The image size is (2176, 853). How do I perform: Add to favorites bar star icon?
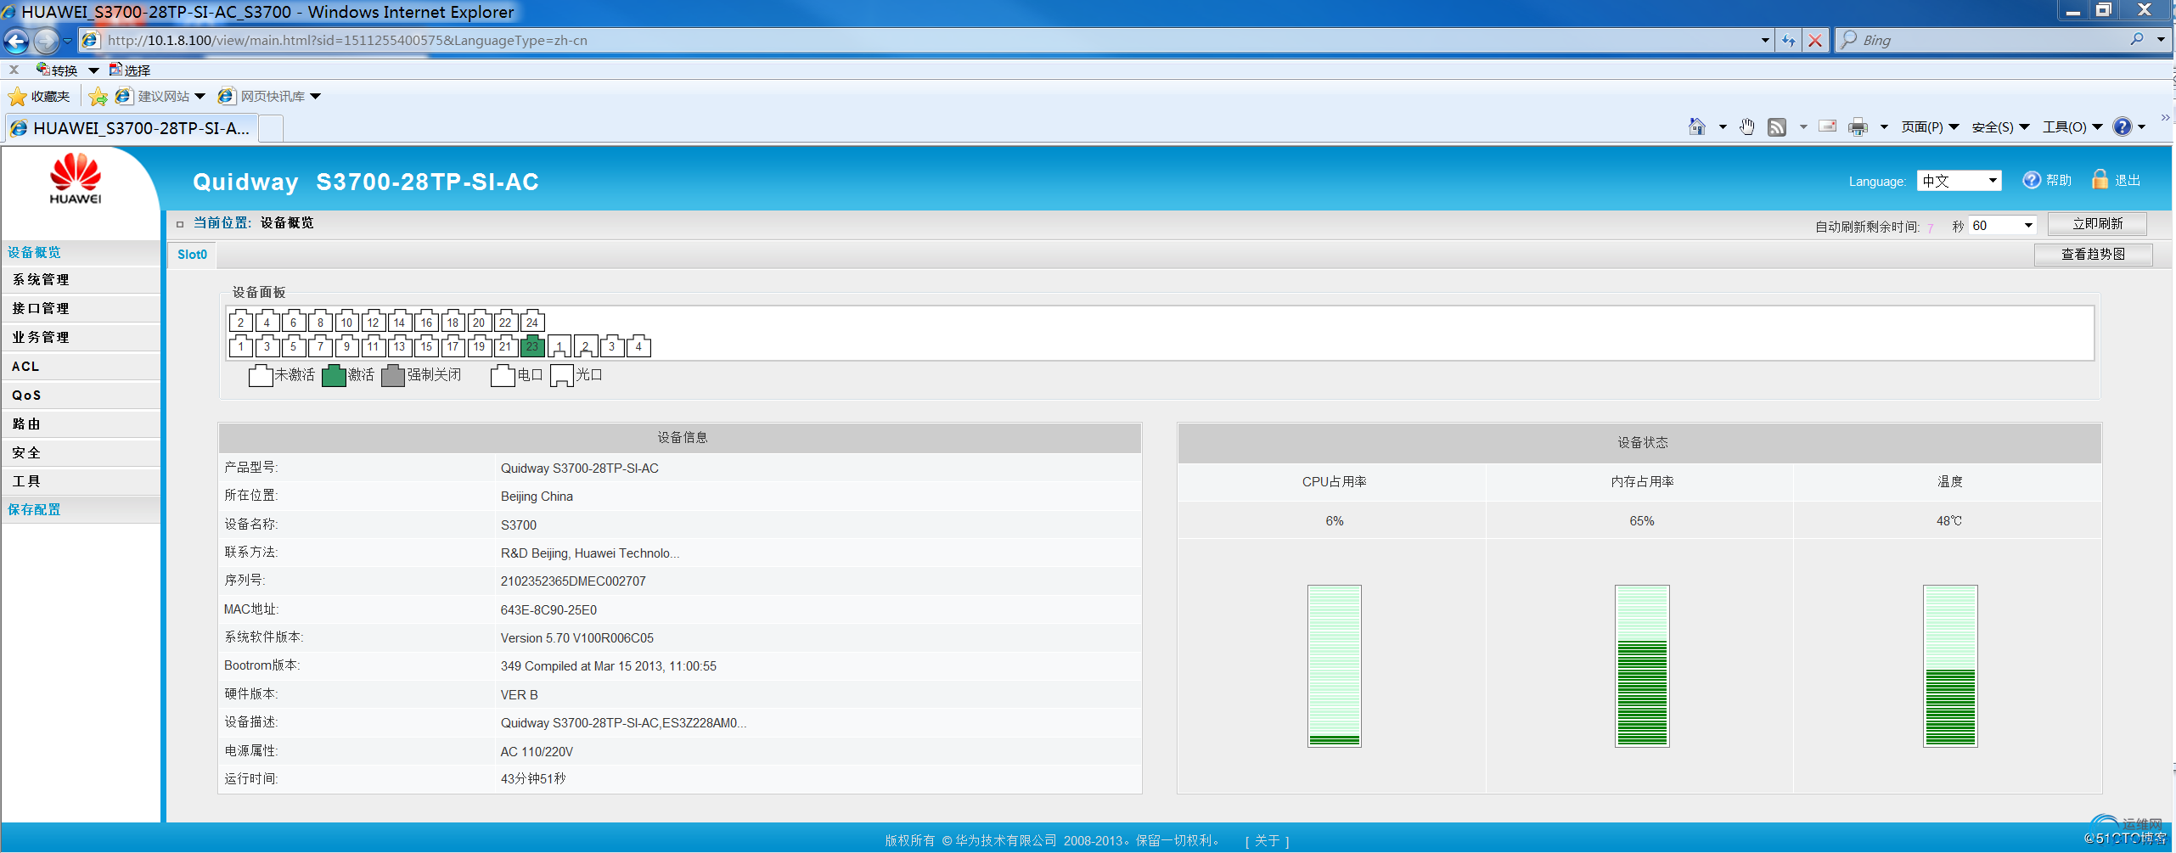pyautogui.click(x=98, y=96)
